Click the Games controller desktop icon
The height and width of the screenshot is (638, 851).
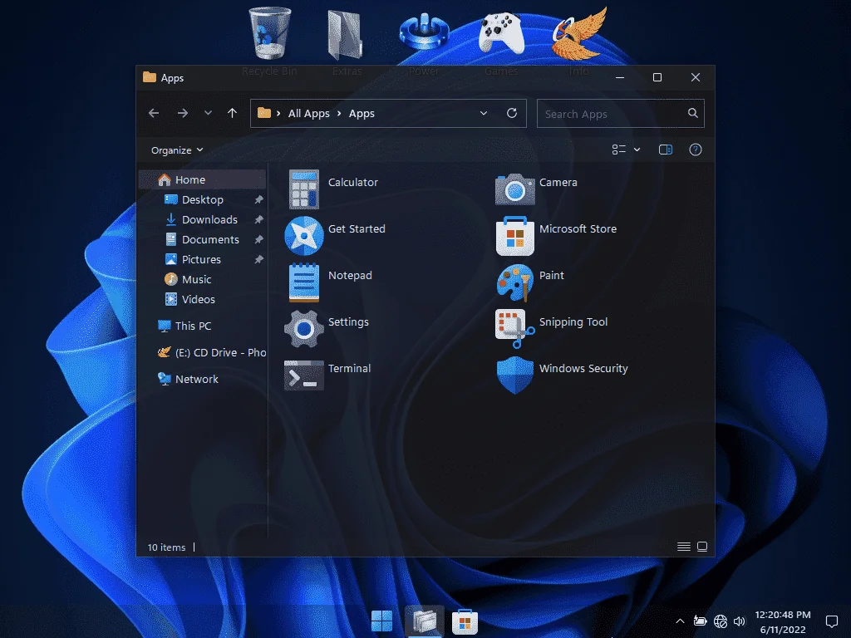[501, 33]
